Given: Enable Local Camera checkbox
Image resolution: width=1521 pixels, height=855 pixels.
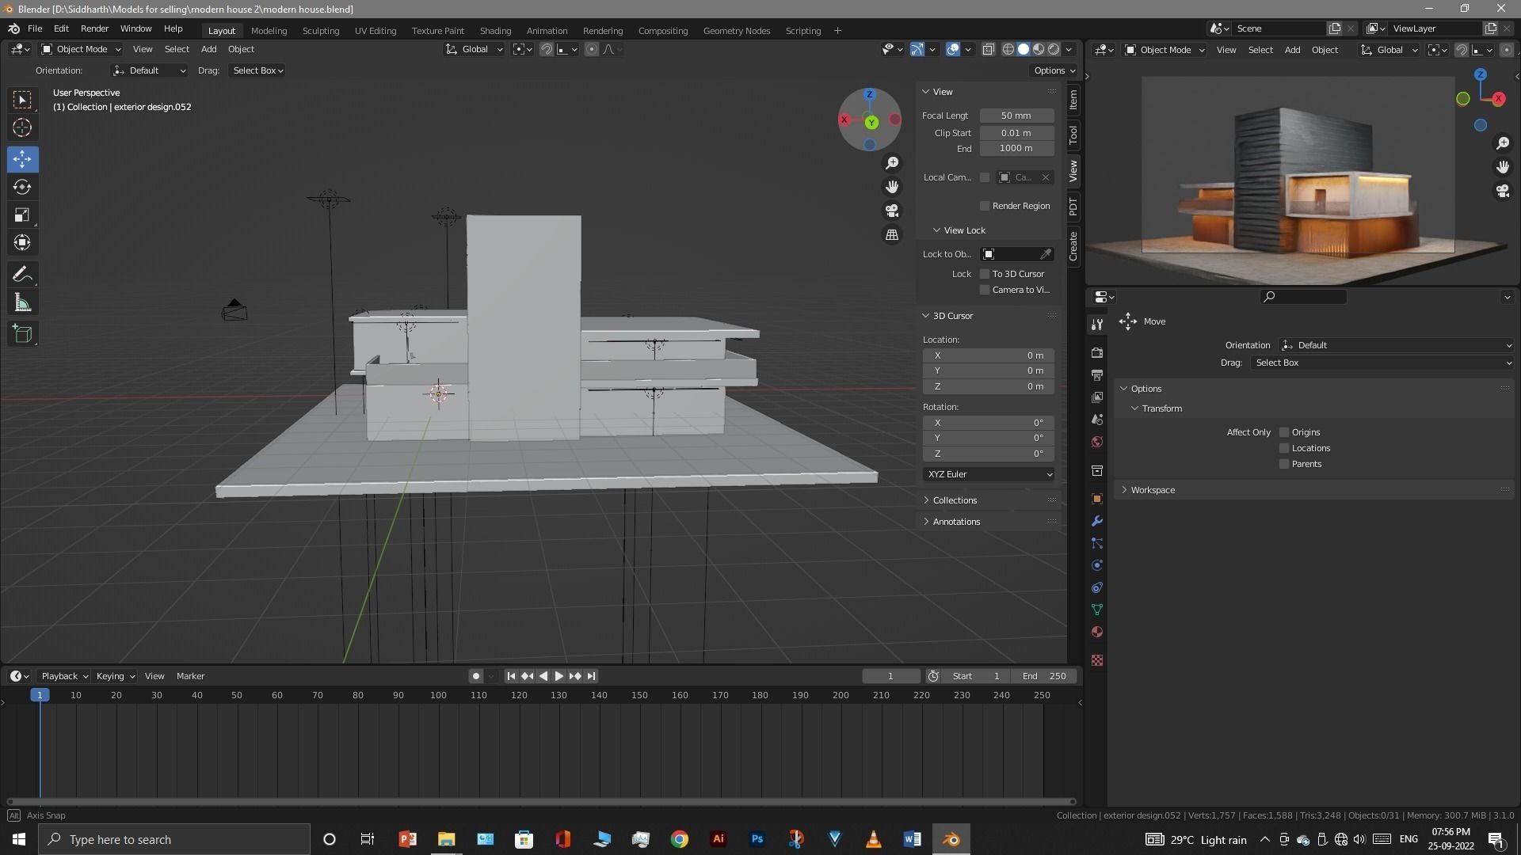Looking at the screenshot, I should point(985,177).
